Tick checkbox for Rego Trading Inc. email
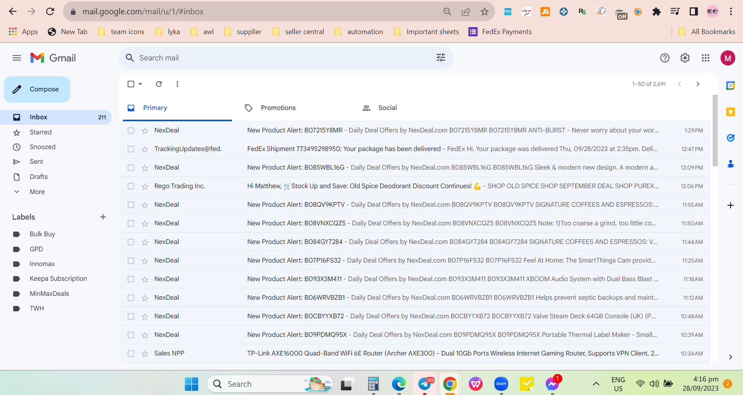The height and width of the screenshot is (395, 743). (131, 186)
